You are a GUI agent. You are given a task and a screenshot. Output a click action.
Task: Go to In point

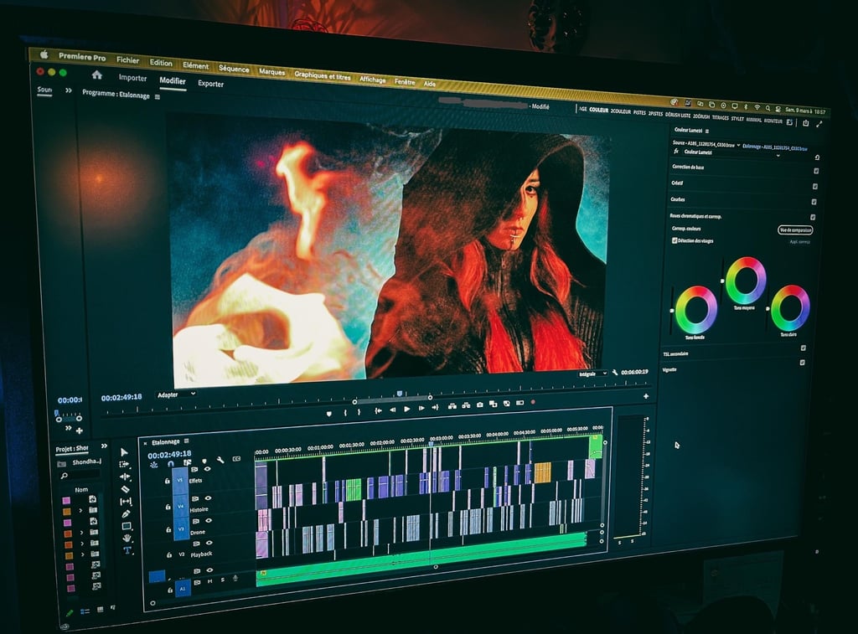click(378, 410)
